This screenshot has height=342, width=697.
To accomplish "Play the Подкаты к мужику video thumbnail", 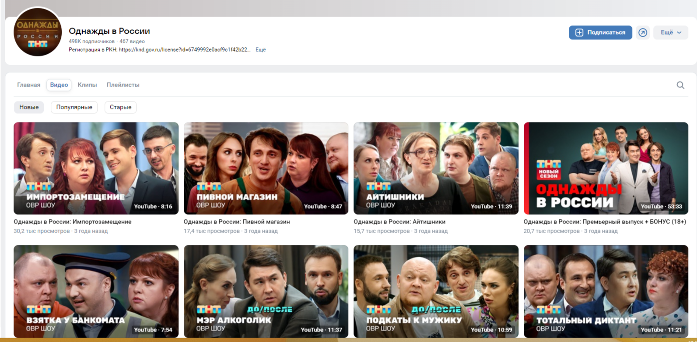I will [436, 291].
